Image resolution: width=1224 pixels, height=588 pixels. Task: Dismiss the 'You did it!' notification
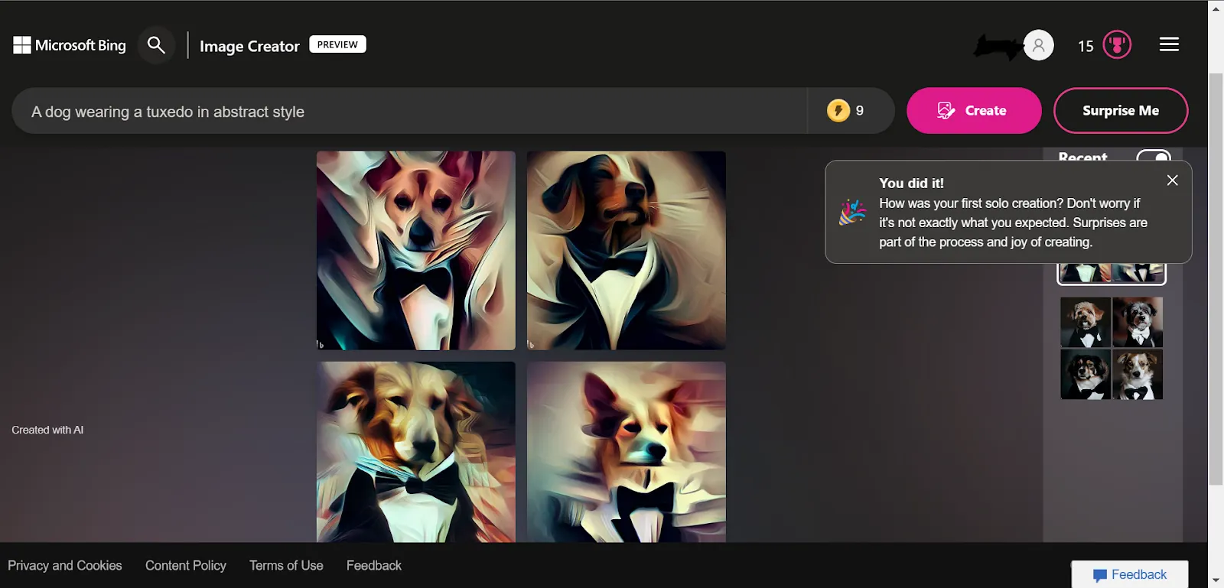point(1172,180)
